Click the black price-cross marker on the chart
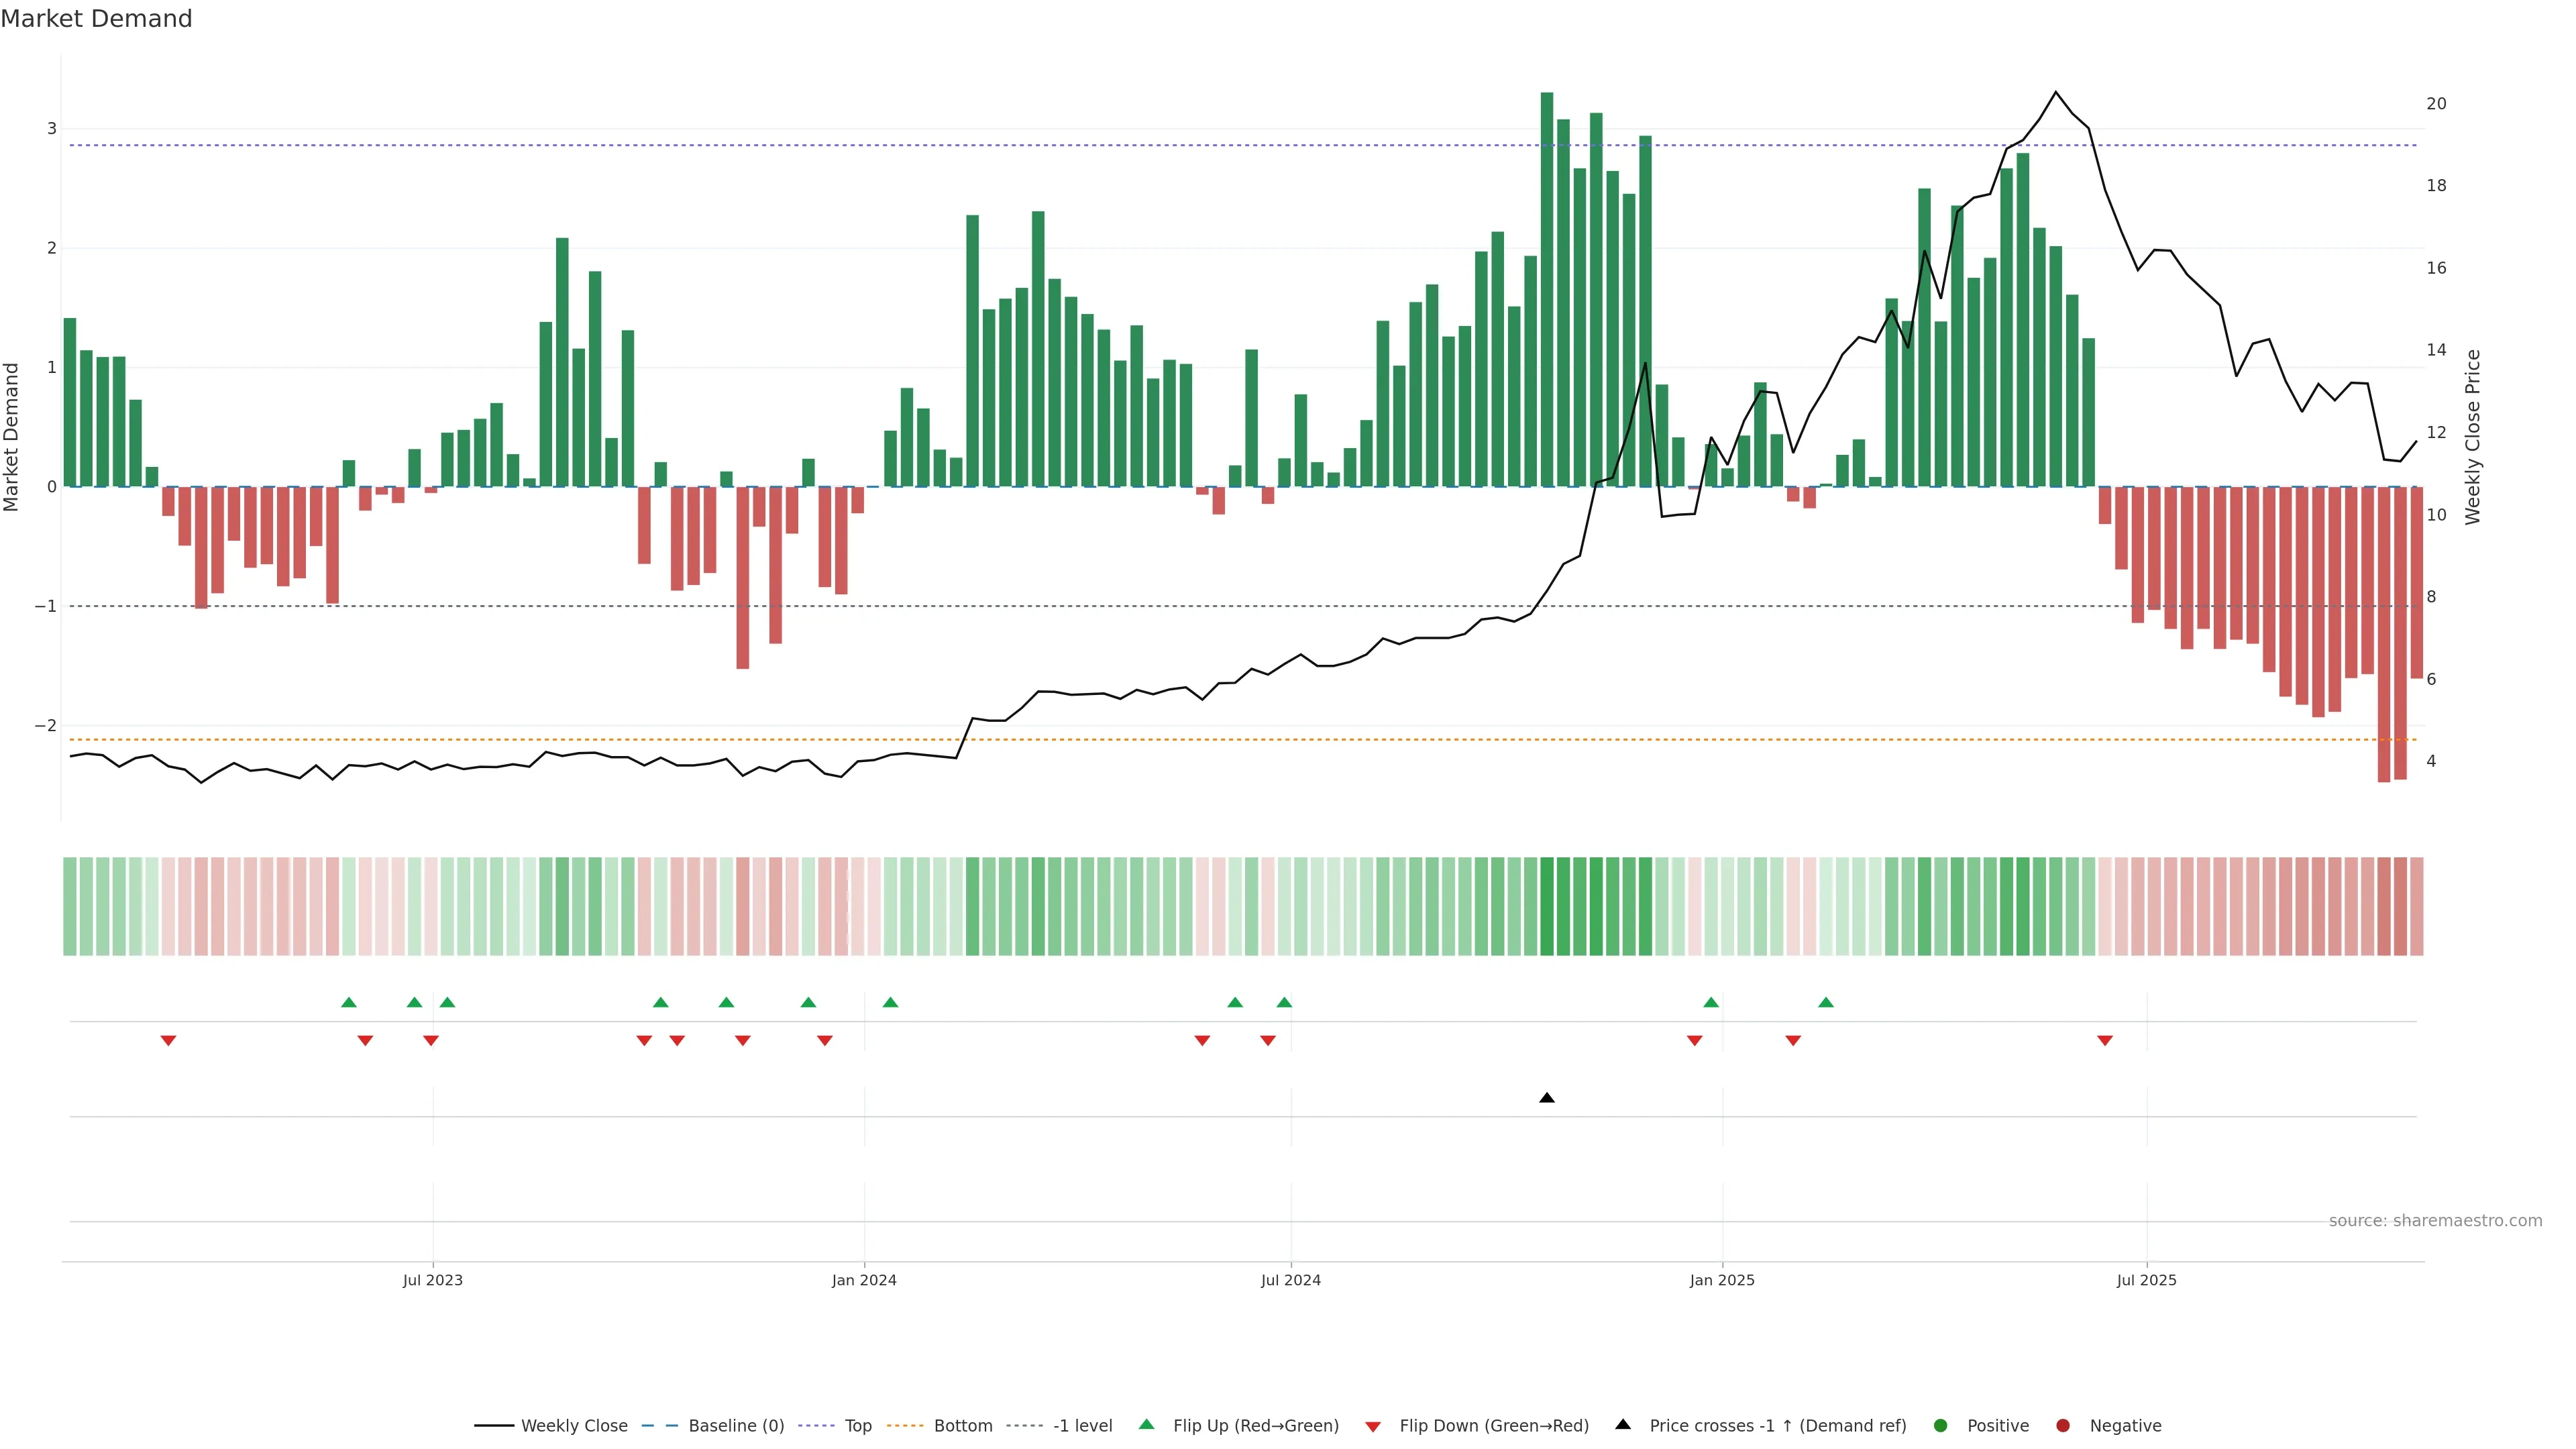The height and width of the screenshot is (1449, 2576). coord(1547,1098)
